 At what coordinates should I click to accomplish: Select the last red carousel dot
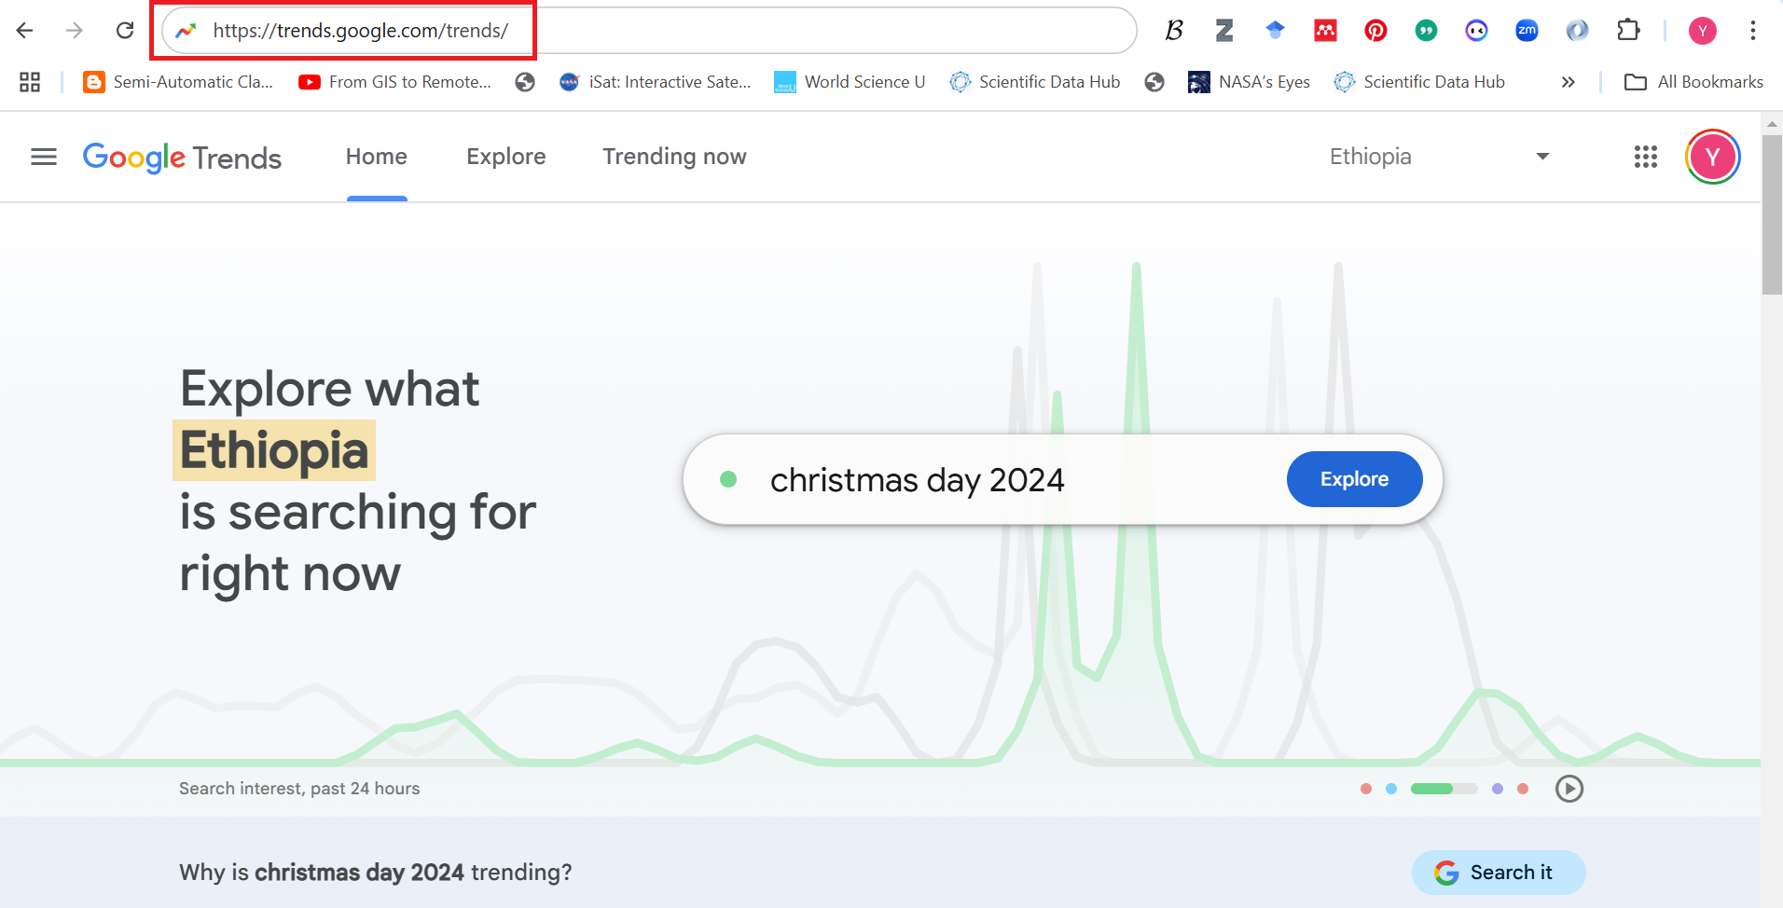(x=1523, y=789)
